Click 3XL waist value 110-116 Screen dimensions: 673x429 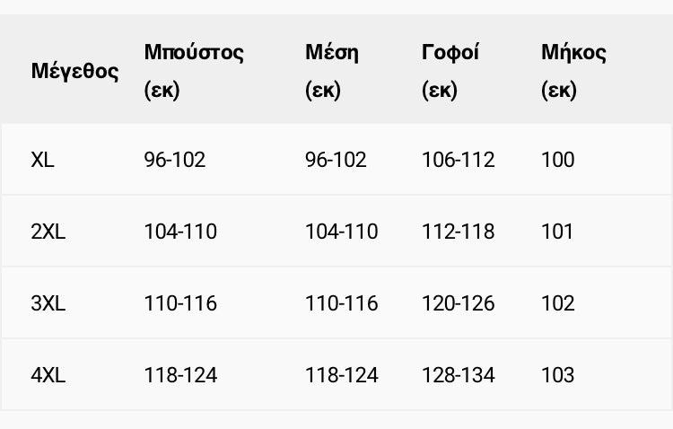(x=342, y=303)
